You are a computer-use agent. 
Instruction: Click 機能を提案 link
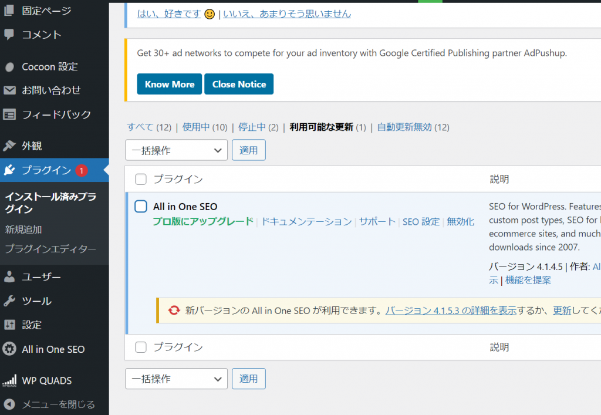[x=528, y=280]
